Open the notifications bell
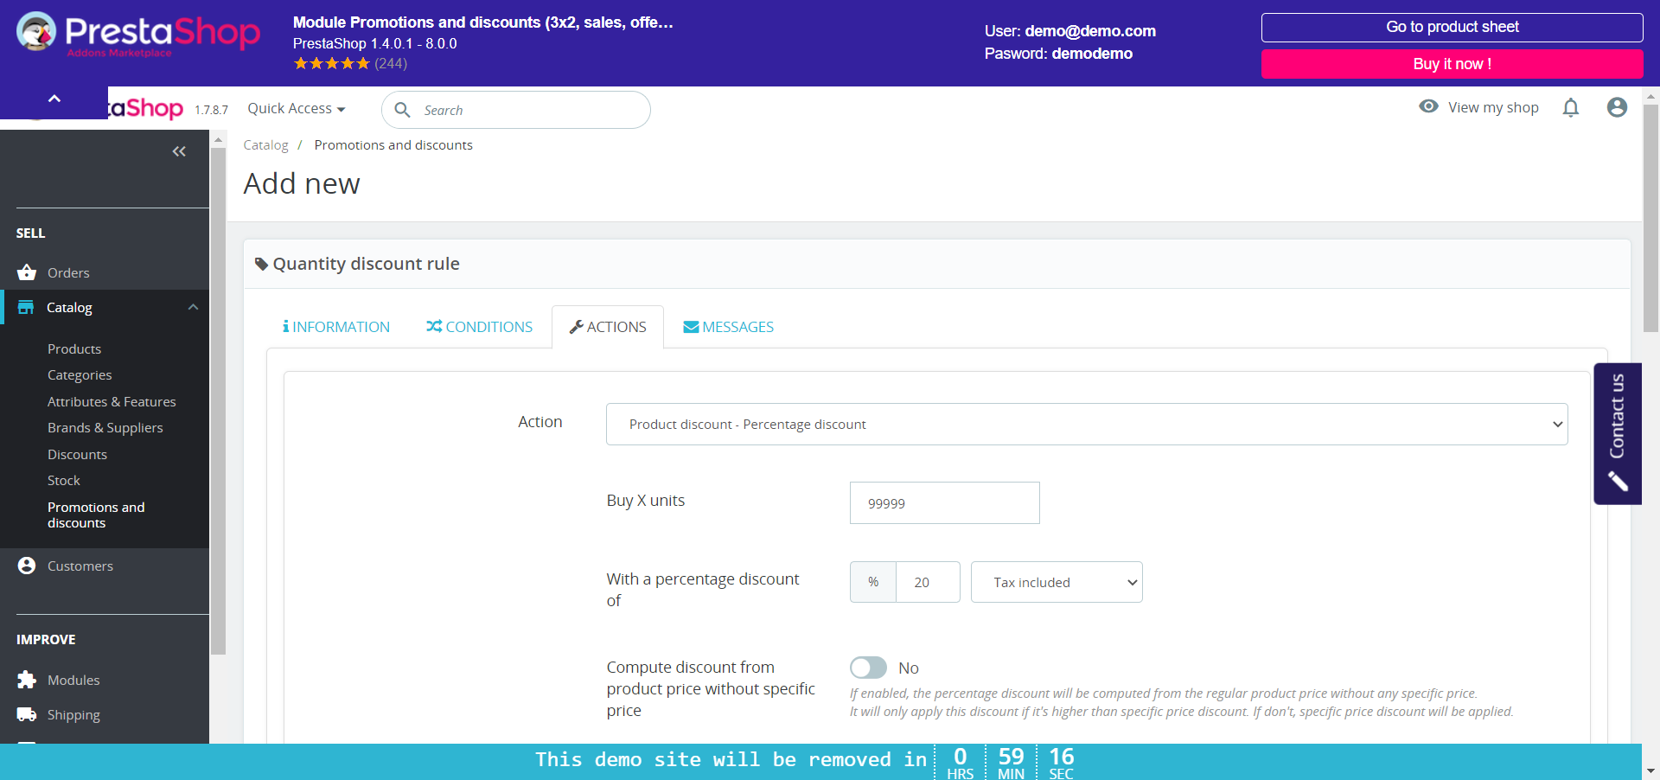Viewport: 1660px width, 780px height. pyautogui.click(x=1571, y=107)
